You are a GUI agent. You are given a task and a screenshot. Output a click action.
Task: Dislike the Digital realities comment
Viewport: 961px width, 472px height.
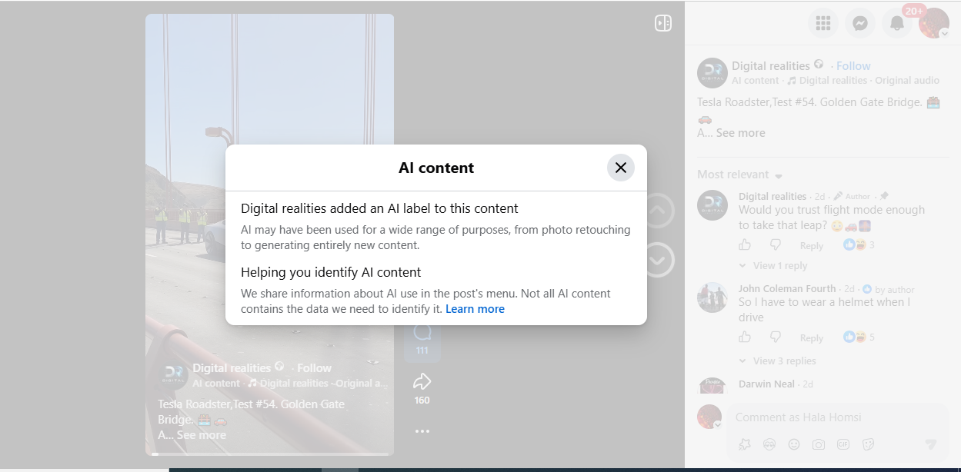tap(776, 245)
